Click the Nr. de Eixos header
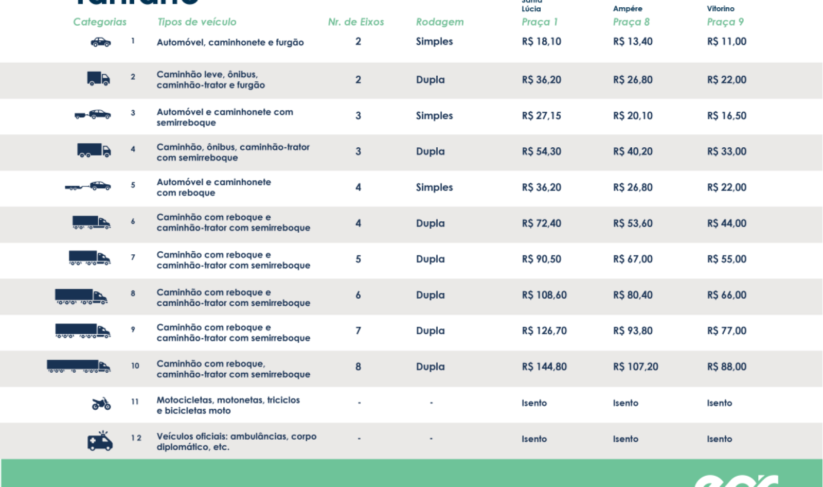Screen dimensions: 823x487 (356, 22)
